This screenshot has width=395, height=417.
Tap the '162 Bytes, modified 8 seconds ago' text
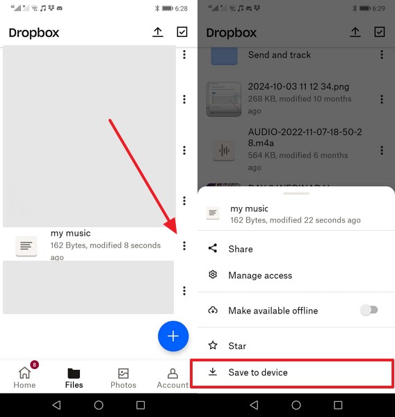click(106, 251)
